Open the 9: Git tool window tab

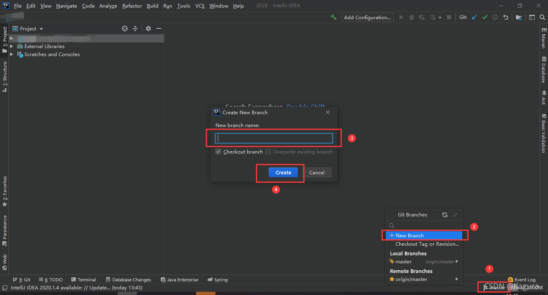coord(22,280)
